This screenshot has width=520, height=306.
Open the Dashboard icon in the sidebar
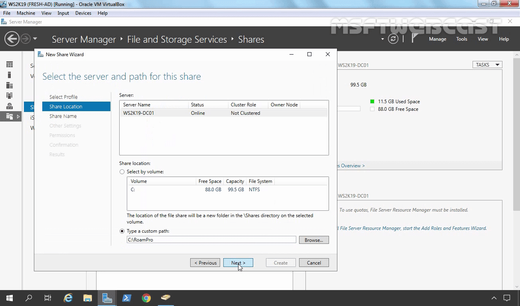pos(10,65)
